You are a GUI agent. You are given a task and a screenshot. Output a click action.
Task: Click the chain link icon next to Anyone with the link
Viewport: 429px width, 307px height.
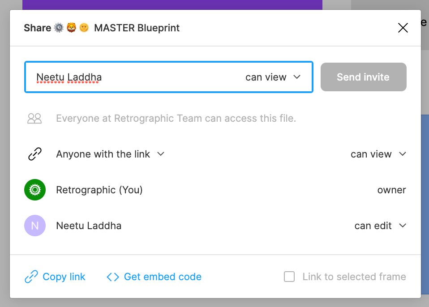click(34, 153)
